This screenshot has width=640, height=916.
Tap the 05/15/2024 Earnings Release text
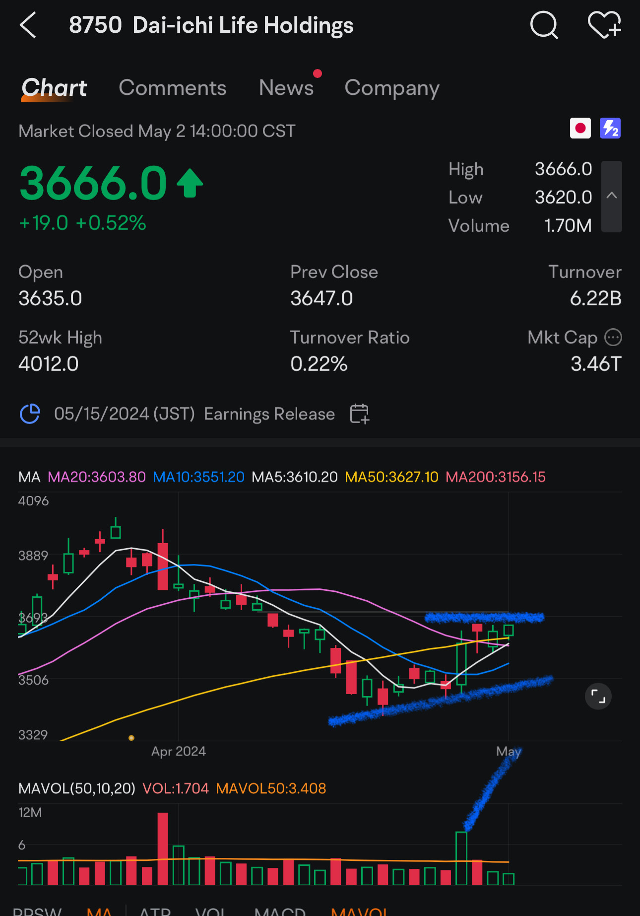[194, 414]
